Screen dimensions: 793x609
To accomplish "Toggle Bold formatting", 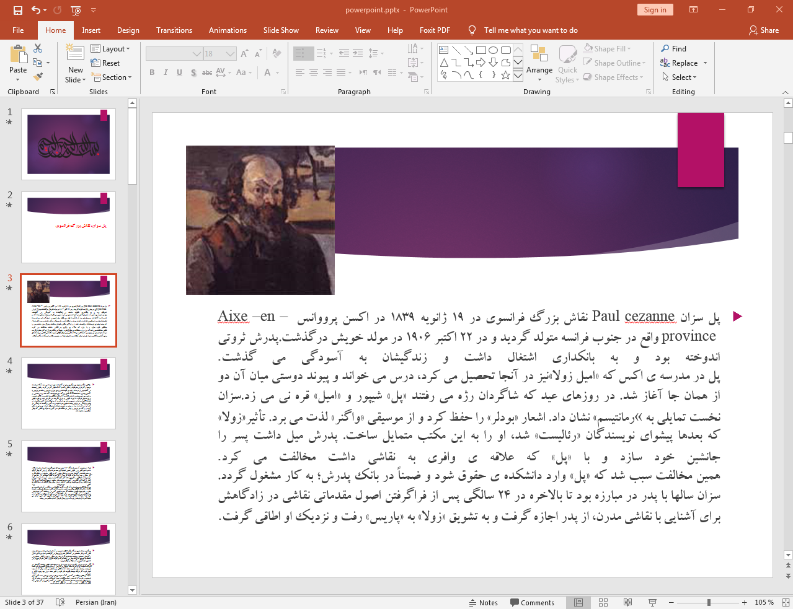I will pyautogui.click(x=152, y=72).
